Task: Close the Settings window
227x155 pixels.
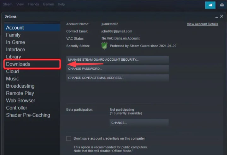Action: [x=222, y=16]
